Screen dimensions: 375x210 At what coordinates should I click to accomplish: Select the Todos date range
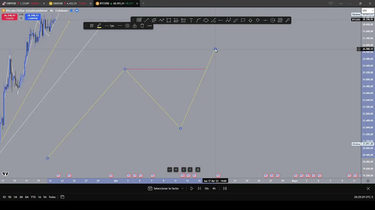pos(52,197)
